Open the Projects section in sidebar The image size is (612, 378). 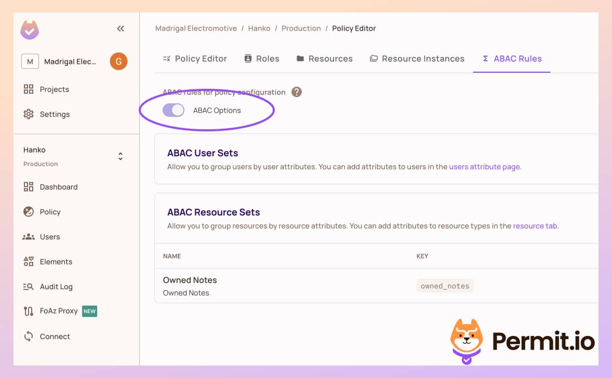54,89
